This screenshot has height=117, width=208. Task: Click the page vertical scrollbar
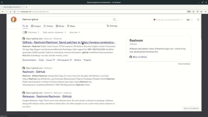(201, 27)
